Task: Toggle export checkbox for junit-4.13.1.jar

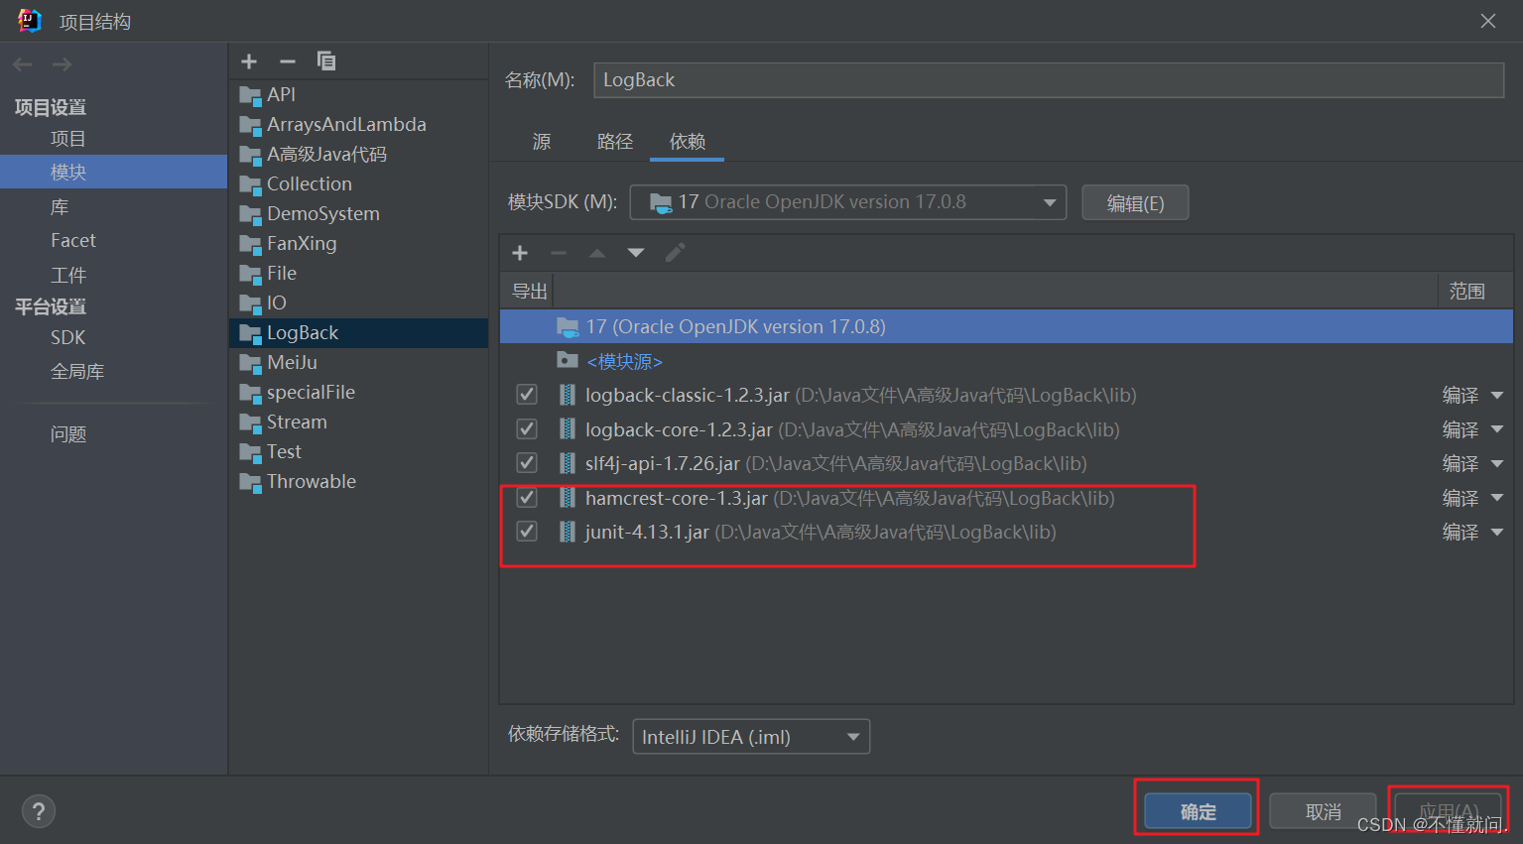Action: (x=527, y=532)
